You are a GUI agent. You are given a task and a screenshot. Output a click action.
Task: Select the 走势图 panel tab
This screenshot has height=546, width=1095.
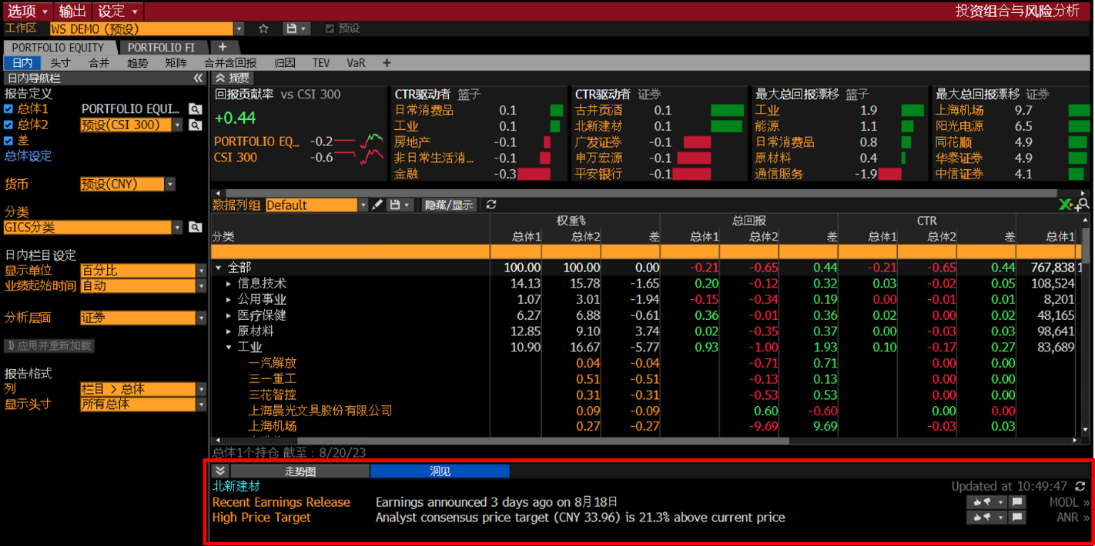click(x=300, y=471)
